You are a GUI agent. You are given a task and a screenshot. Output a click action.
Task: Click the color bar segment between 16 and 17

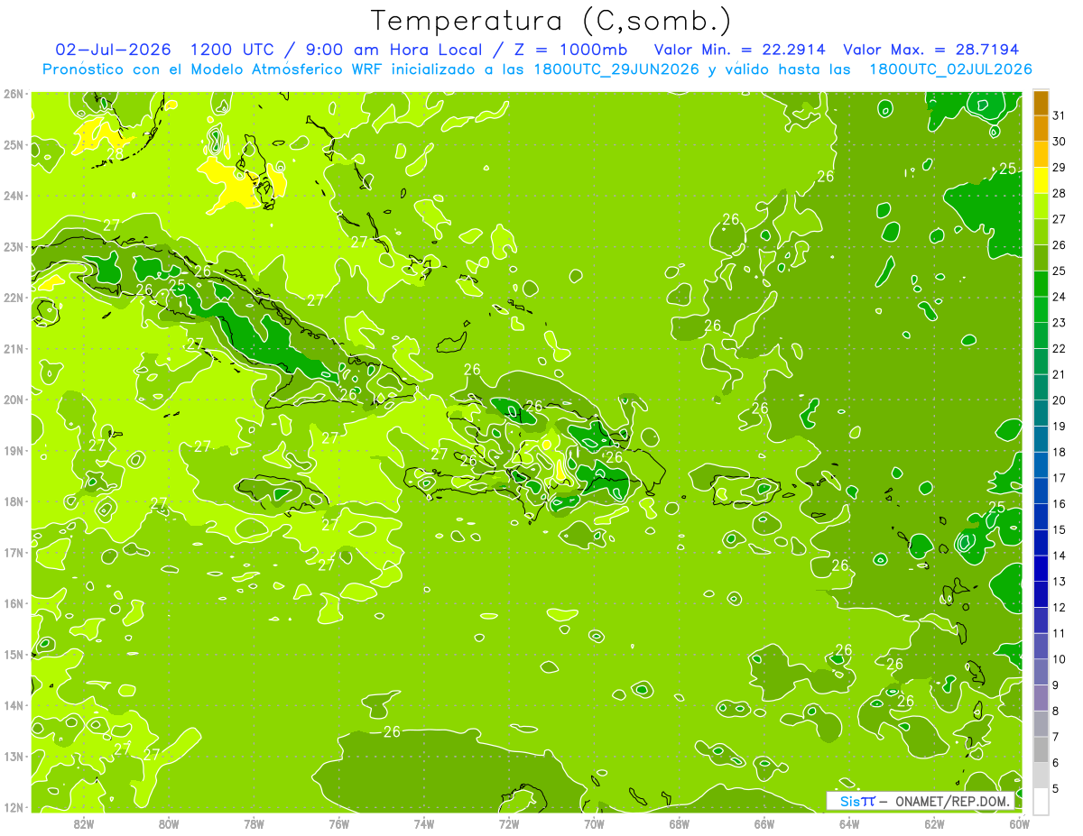(x=1041, y=491)
